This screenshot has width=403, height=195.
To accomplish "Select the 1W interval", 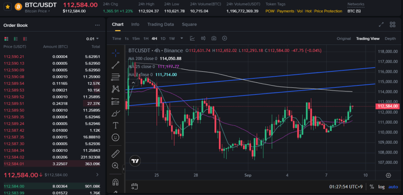I will tap(172, 39).
